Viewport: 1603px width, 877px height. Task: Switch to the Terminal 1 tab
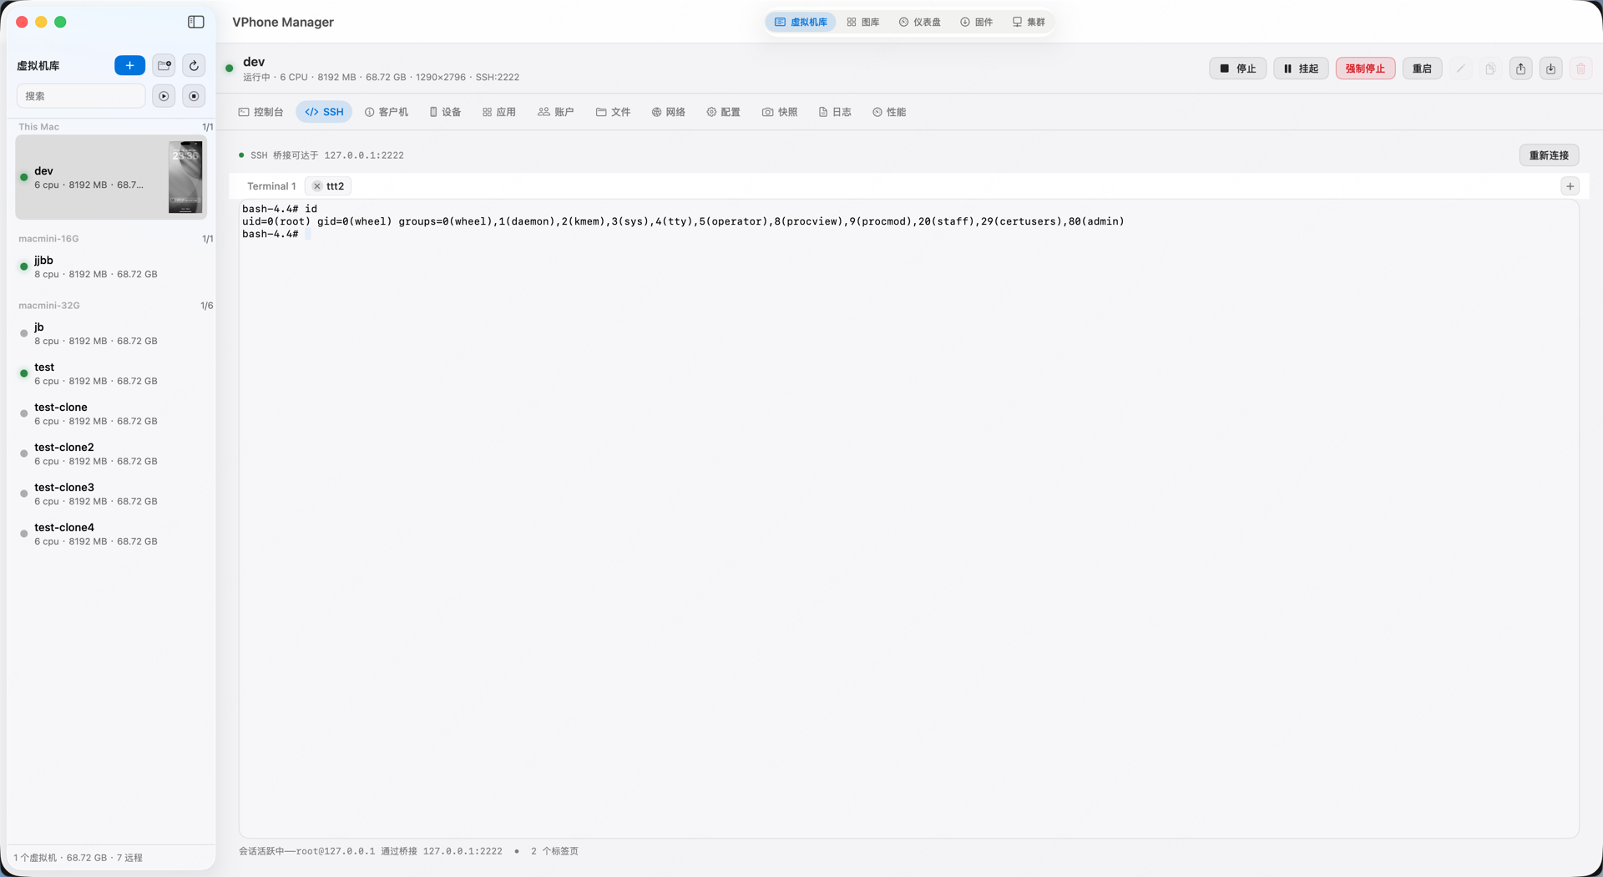click(271, 186)
